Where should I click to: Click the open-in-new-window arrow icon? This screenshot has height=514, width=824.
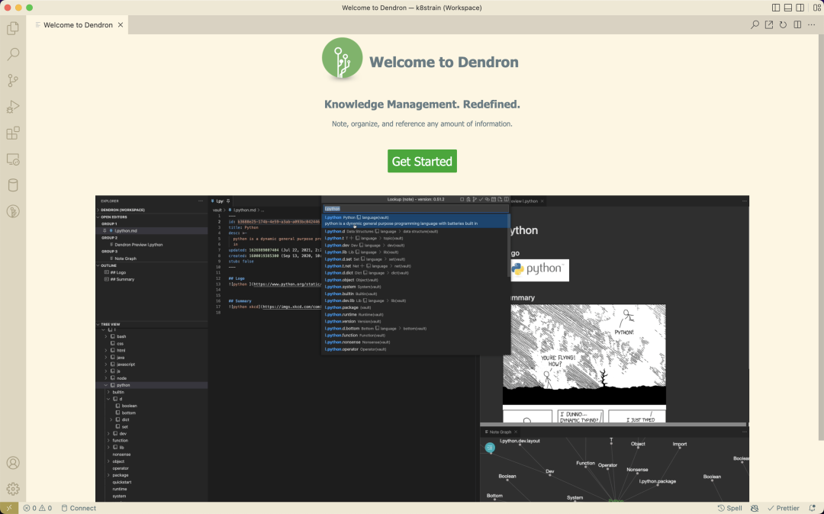pos(769,24)
